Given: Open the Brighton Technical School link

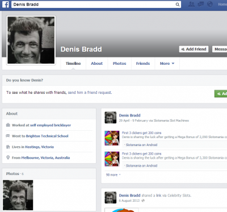Looking at the screenshot, I should click(47, 136).
